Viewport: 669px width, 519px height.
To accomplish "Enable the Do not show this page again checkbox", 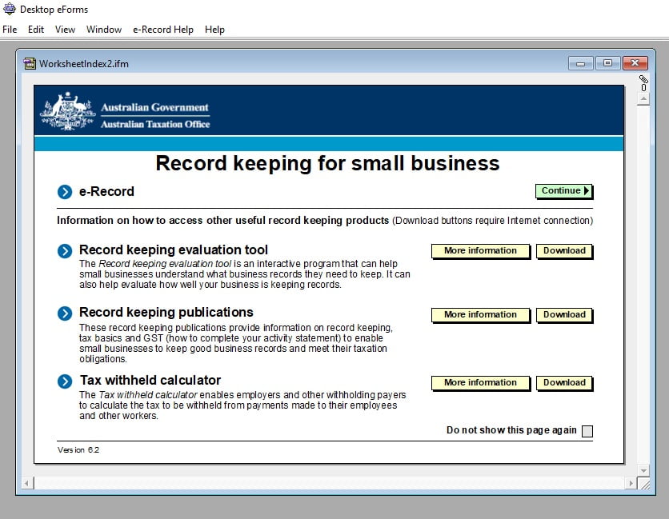I will (587, 430).
